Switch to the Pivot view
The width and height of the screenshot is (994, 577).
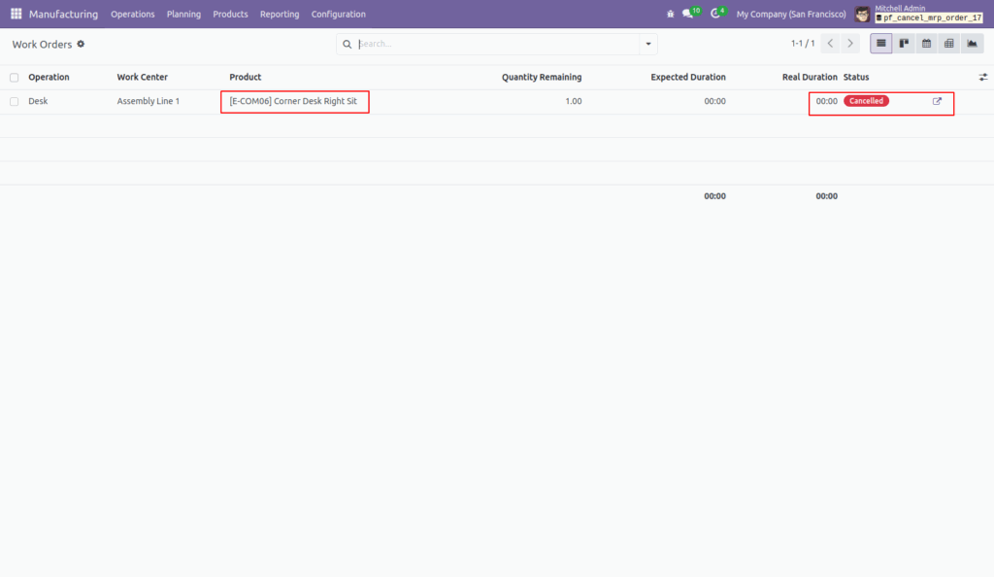[948, 43]
